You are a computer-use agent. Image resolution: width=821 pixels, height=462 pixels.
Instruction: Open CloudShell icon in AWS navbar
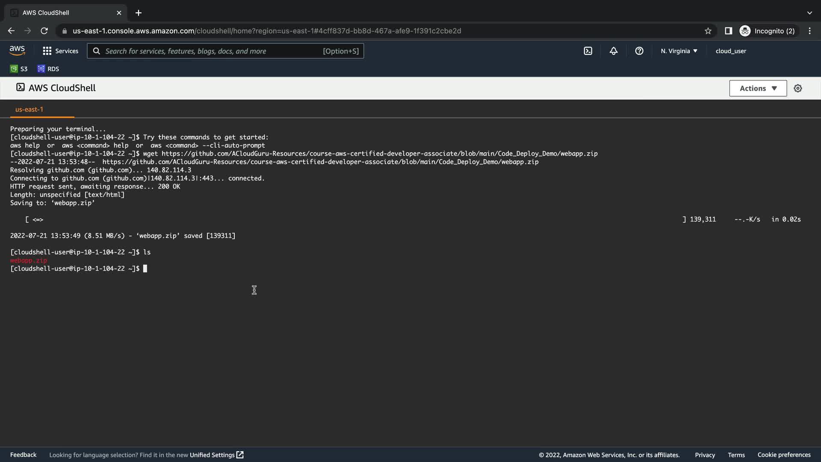[x=588, y=51]
